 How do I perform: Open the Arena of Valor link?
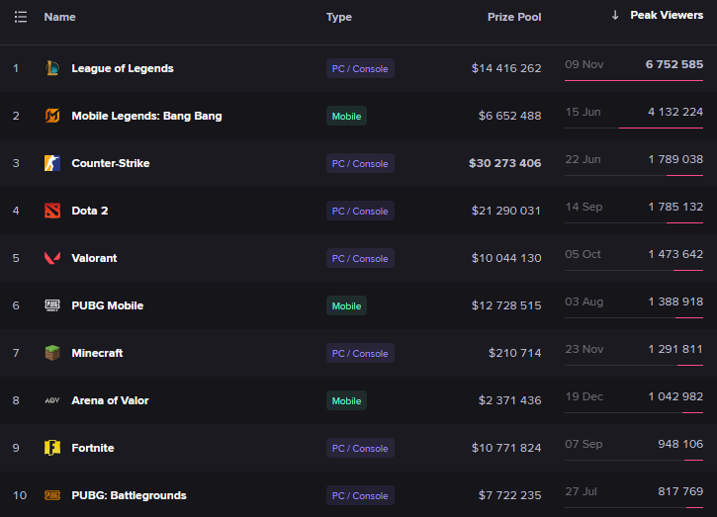[110, 400]
